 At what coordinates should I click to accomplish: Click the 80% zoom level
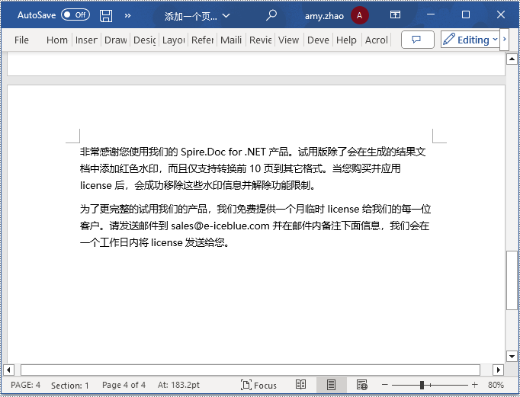coord(496,385)
